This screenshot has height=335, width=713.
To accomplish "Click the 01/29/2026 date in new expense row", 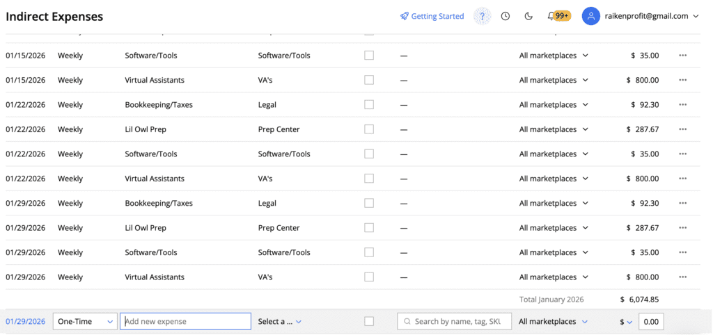I will [26, 322].
